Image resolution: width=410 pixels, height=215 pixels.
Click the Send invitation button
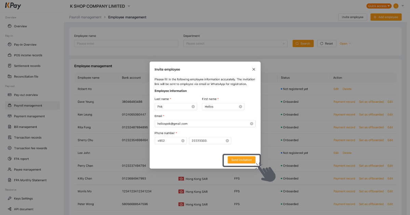point(241,160)
